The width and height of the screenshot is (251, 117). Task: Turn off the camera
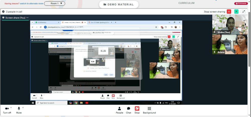point(7,110)
